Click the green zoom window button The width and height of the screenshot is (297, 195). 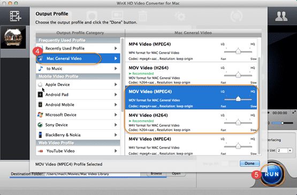16,3
